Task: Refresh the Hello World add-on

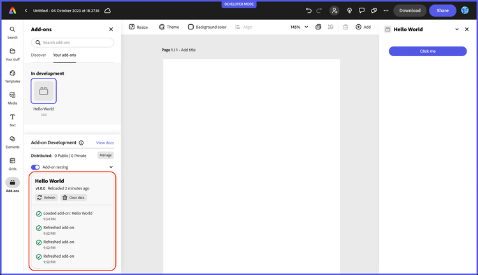Action: pos(46,198)
